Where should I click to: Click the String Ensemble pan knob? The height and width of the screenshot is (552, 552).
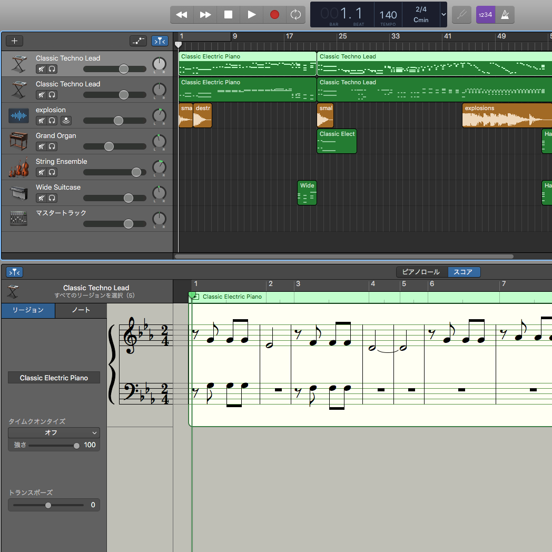[x=159, y=167]
